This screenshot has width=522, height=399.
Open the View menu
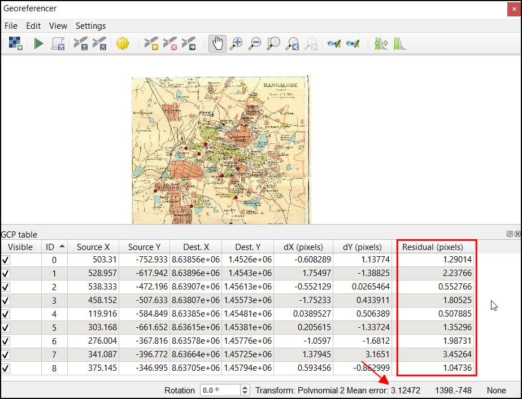(58, 26)
